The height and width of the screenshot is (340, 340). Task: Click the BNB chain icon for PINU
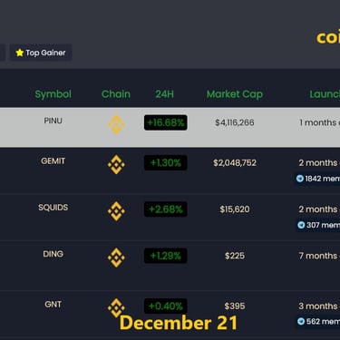coord(116,124)
